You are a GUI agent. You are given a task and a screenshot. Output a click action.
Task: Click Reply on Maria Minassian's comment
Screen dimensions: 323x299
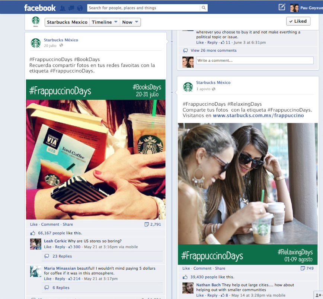pyautogui.click(x=60, y=279)
